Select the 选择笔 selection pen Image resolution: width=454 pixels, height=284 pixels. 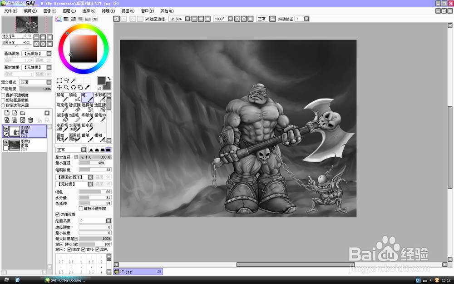click(87, 108)
